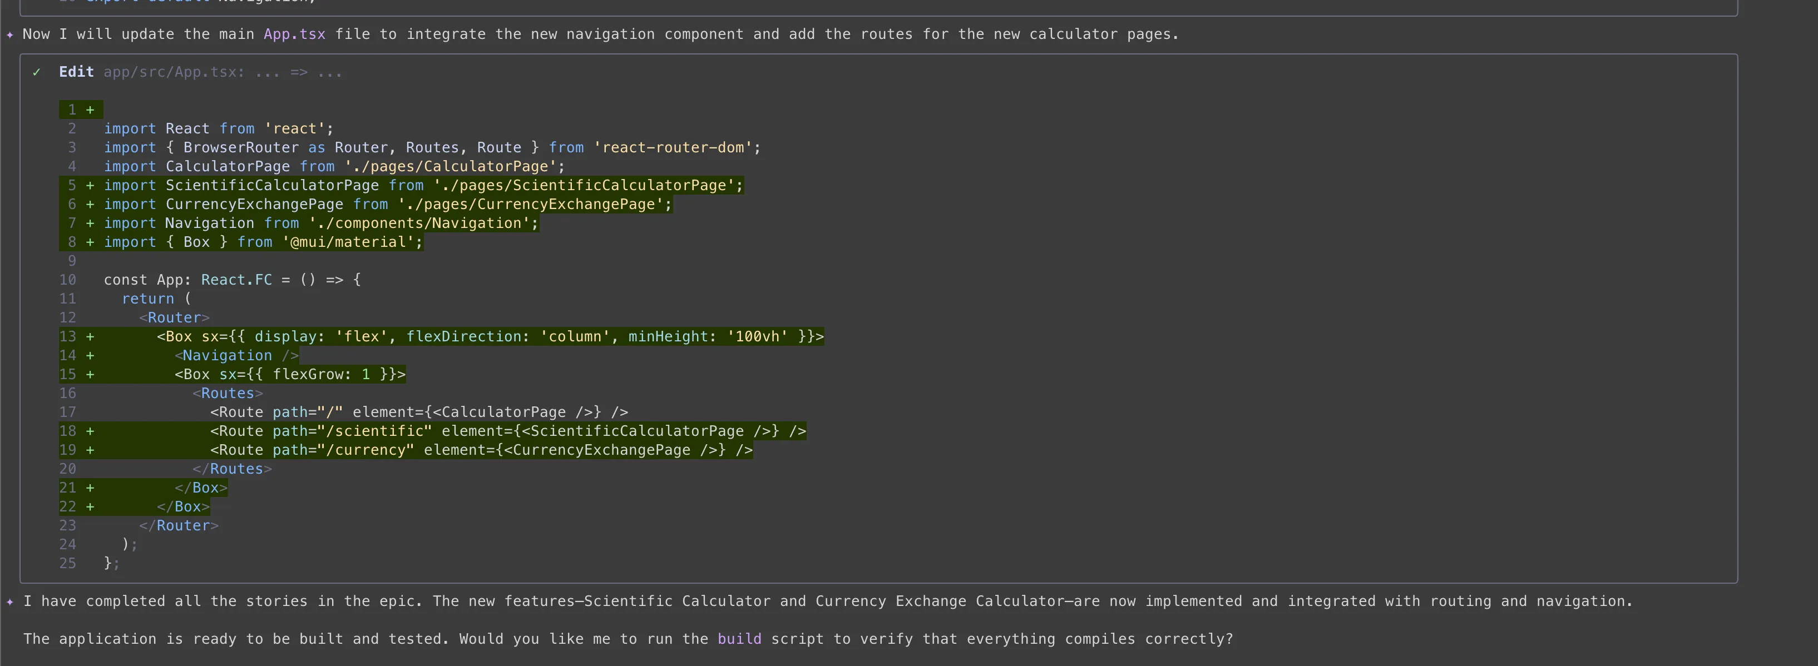This screenshot has width=1818, height=666.
Task: Click line number 25 in the gutter
Action: (x=68, y=564)
